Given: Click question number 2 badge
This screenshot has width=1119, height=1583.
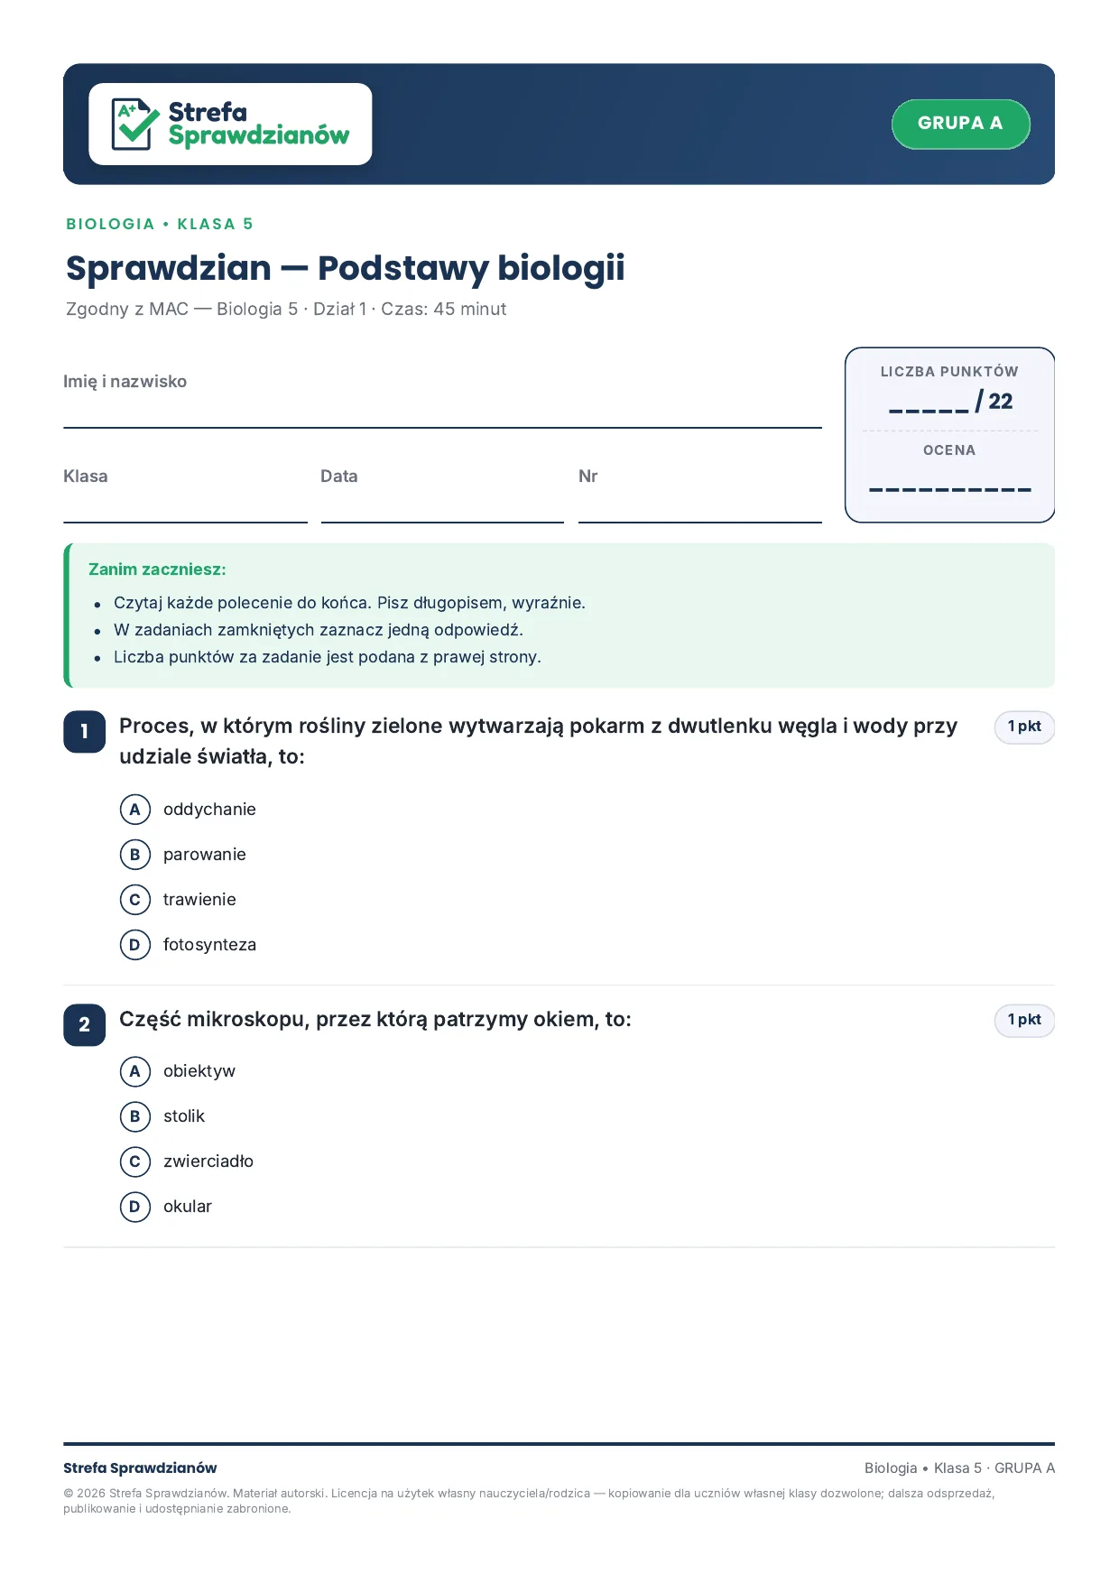Looking at the screenshot, I should (85, 1025).
